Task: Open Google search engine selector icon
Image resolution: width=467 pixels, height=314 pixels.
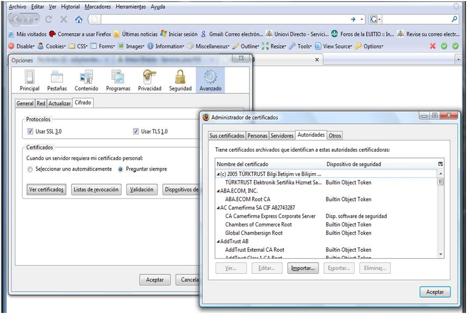Action: coord(373,20)
